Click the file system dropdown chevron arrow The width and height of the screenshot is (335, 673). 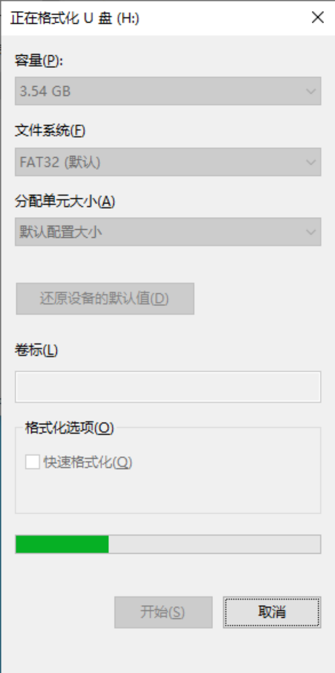point(310,162)
